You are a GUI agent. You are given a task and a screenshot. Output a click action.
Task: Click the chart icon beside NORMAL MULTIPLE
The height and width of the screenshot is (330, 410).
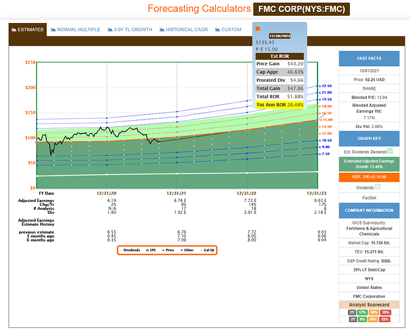(53, 30)
